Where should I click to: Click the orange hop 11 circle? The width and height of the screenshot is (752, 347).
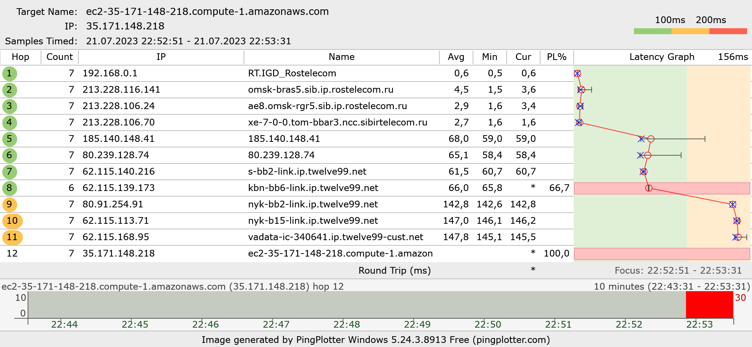12,237
